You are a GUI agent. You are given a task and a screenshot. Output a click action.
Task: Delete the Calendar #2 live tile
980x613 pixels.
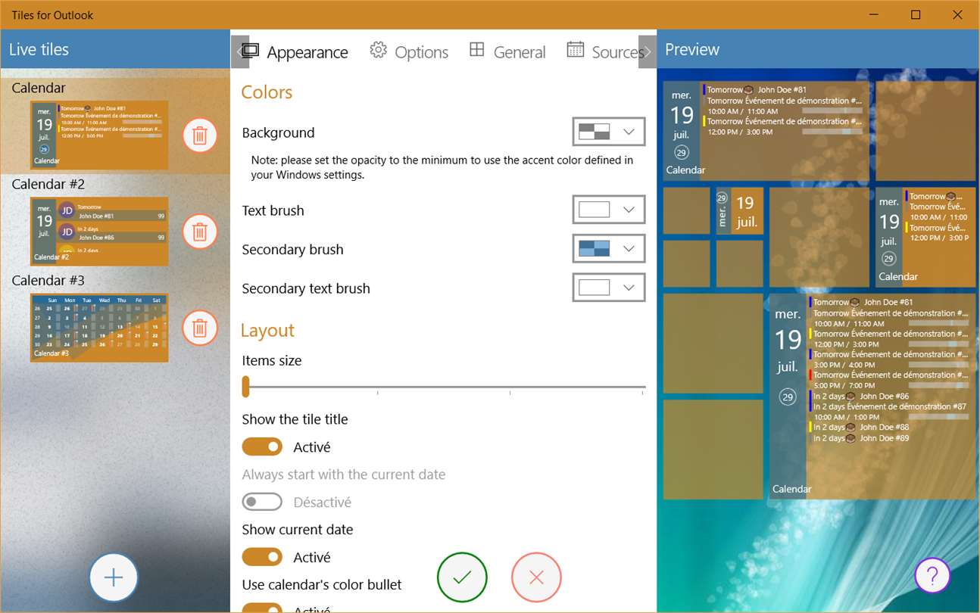pos(200,232)
